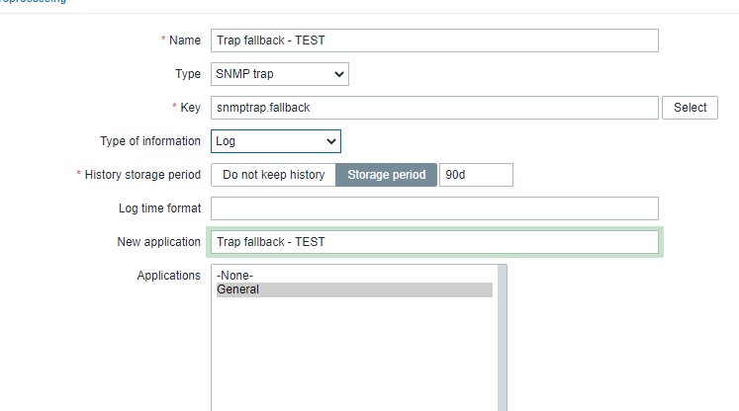
Task: Choose the Do not keep history option
Action: click(x=273, y=175)
